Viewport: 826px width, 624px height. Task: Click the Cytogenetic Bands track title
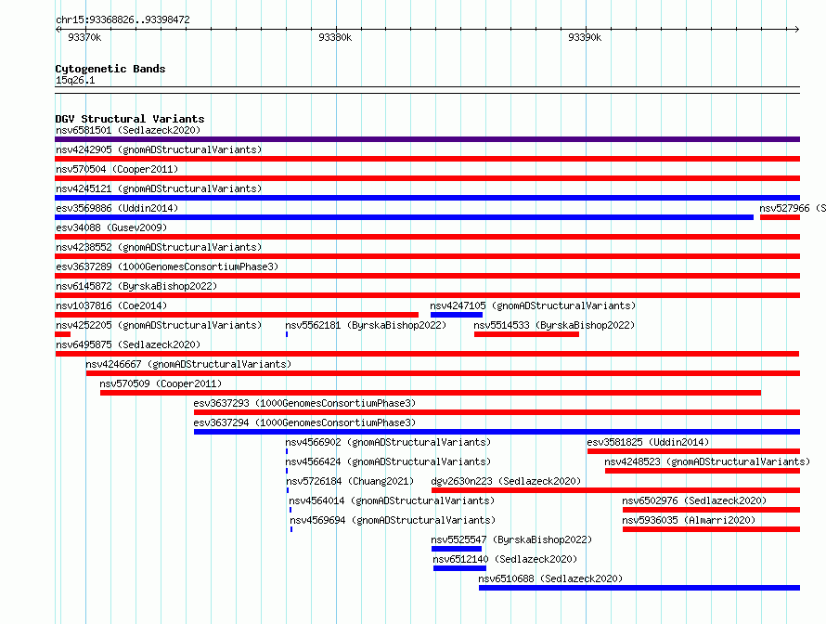pyautogui.click(x=110, y=69)
